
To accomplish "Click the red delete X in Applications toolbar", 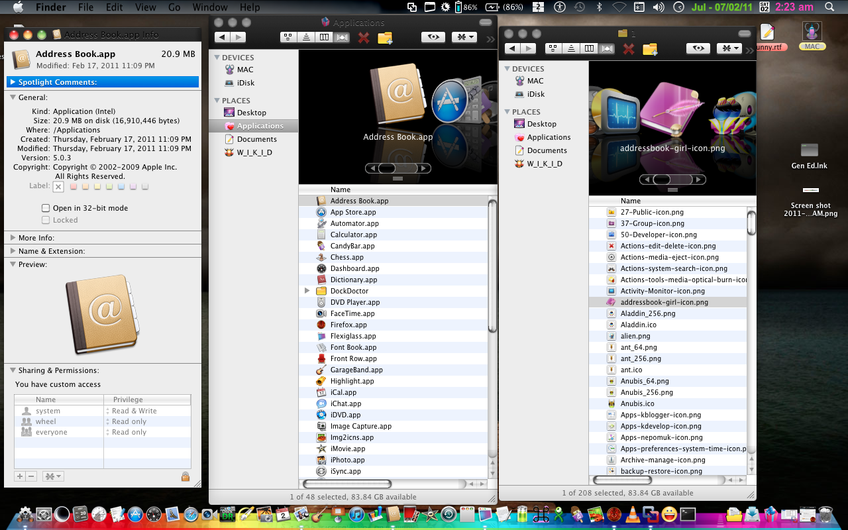I will 364,37.
